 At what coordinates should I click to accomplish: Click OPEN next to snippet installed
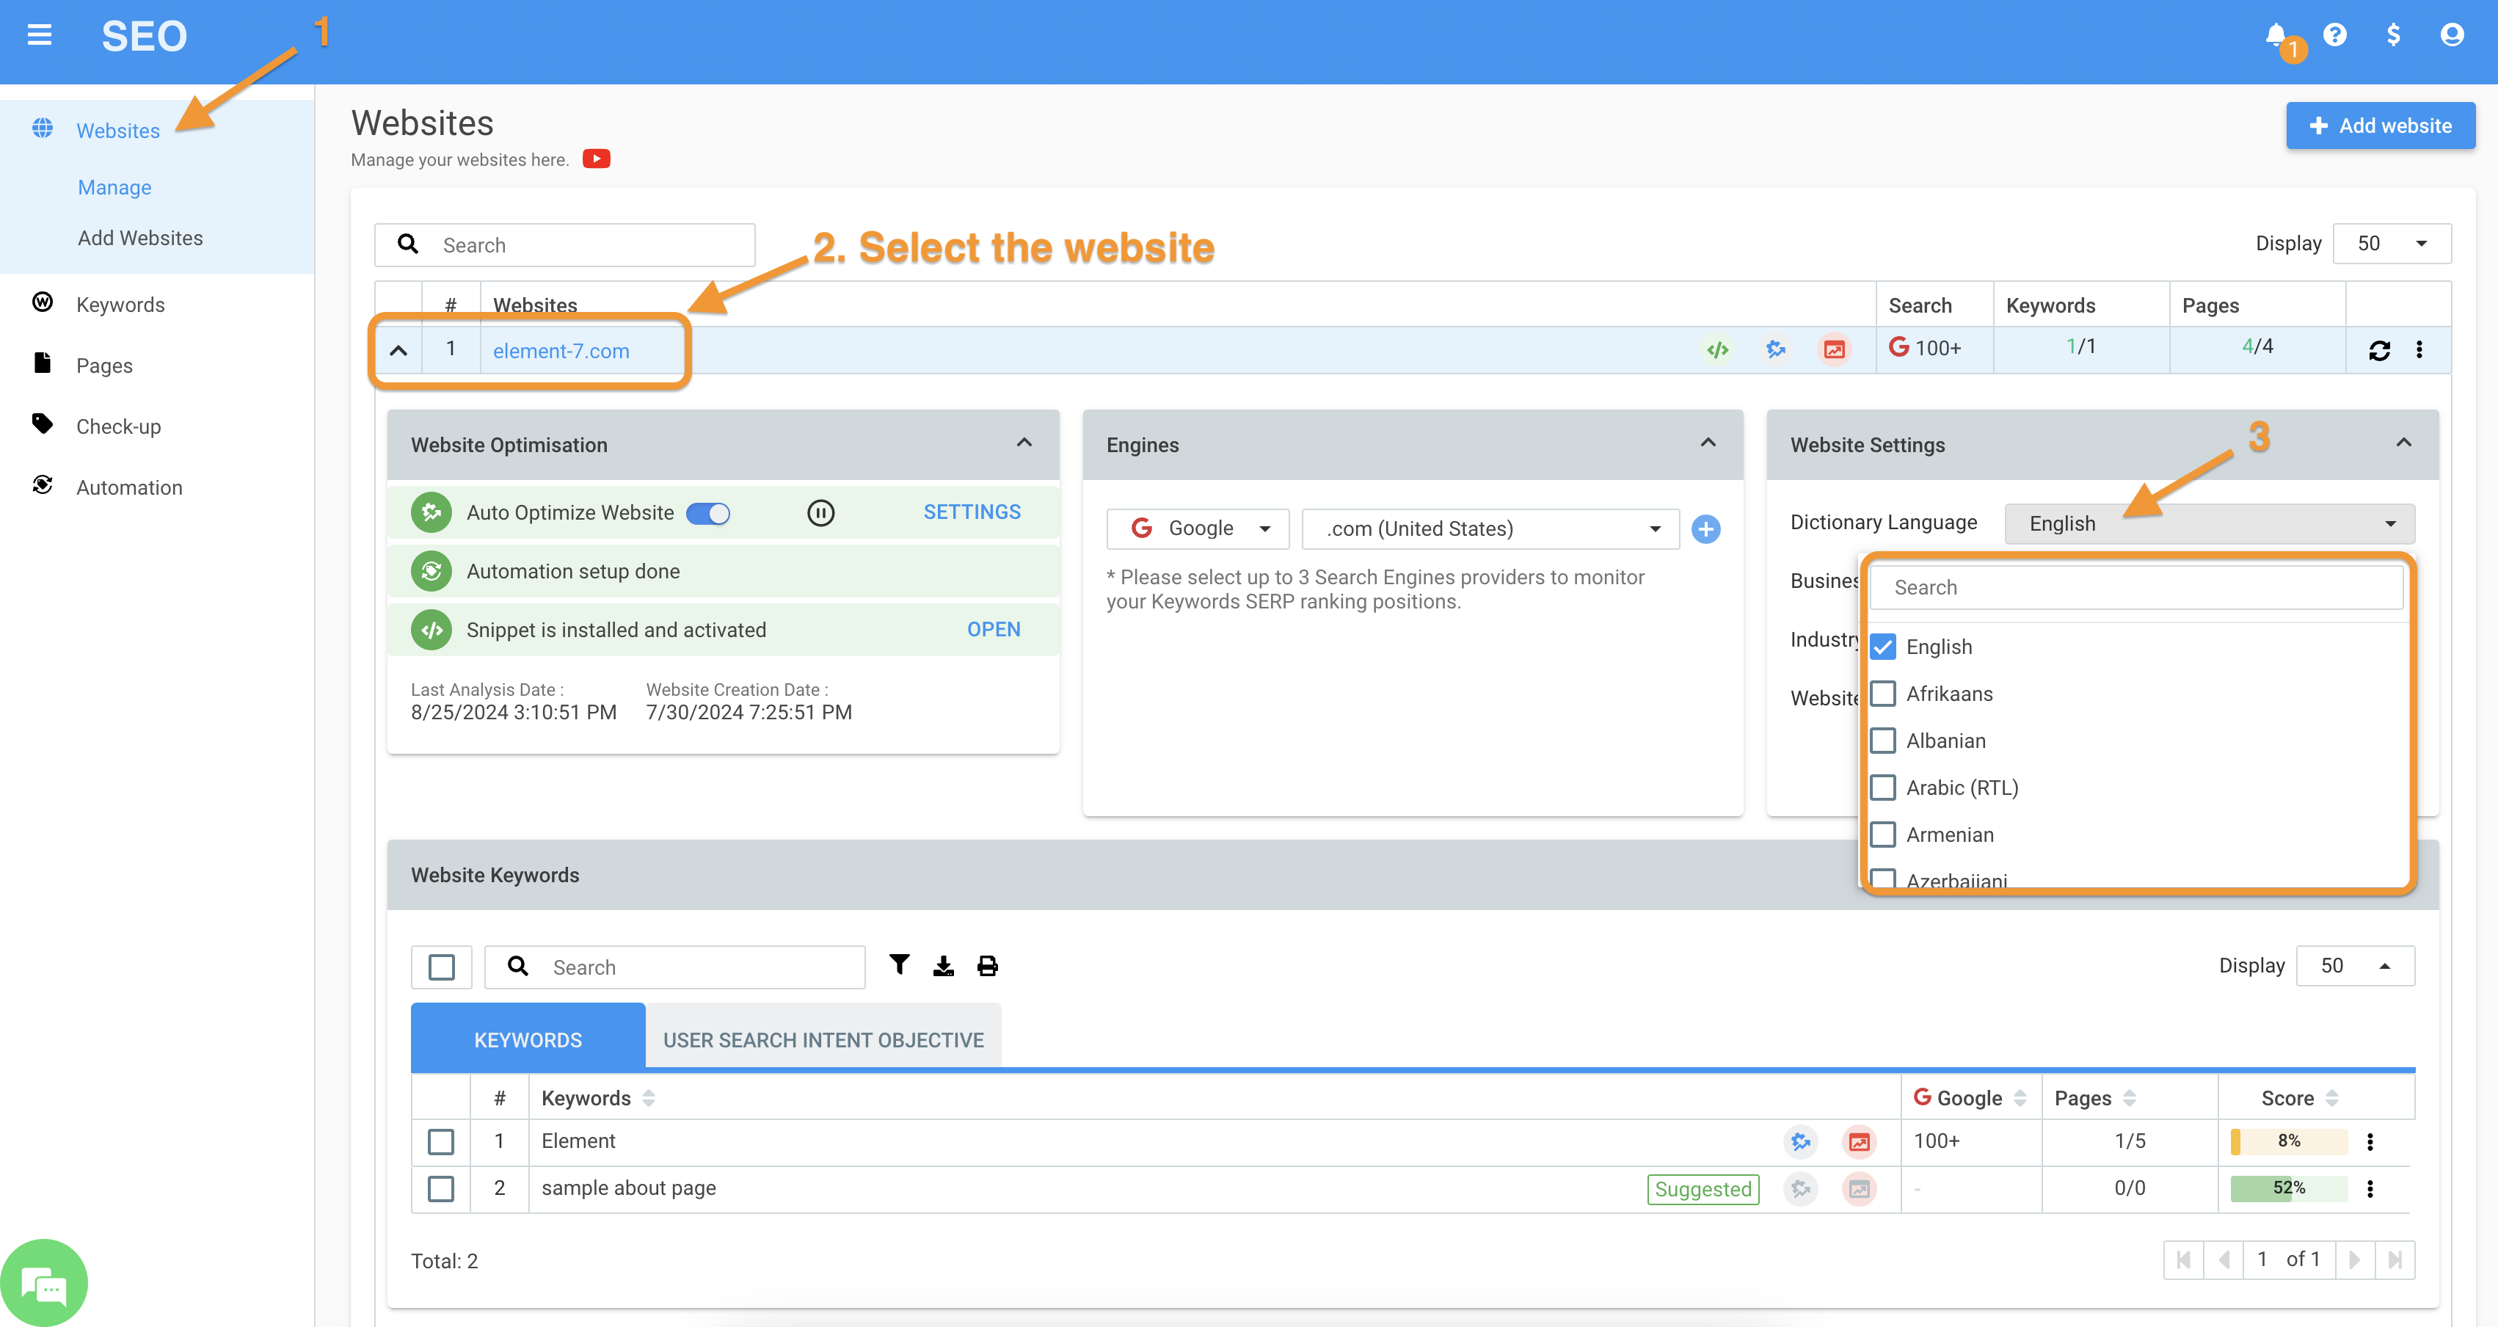click(993, 630)
